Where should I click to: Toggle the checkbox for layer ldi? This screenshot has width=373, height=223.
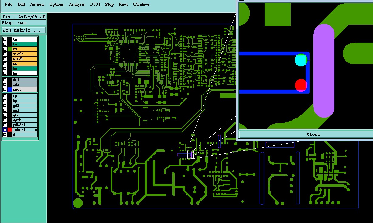(x=5, y=85)
